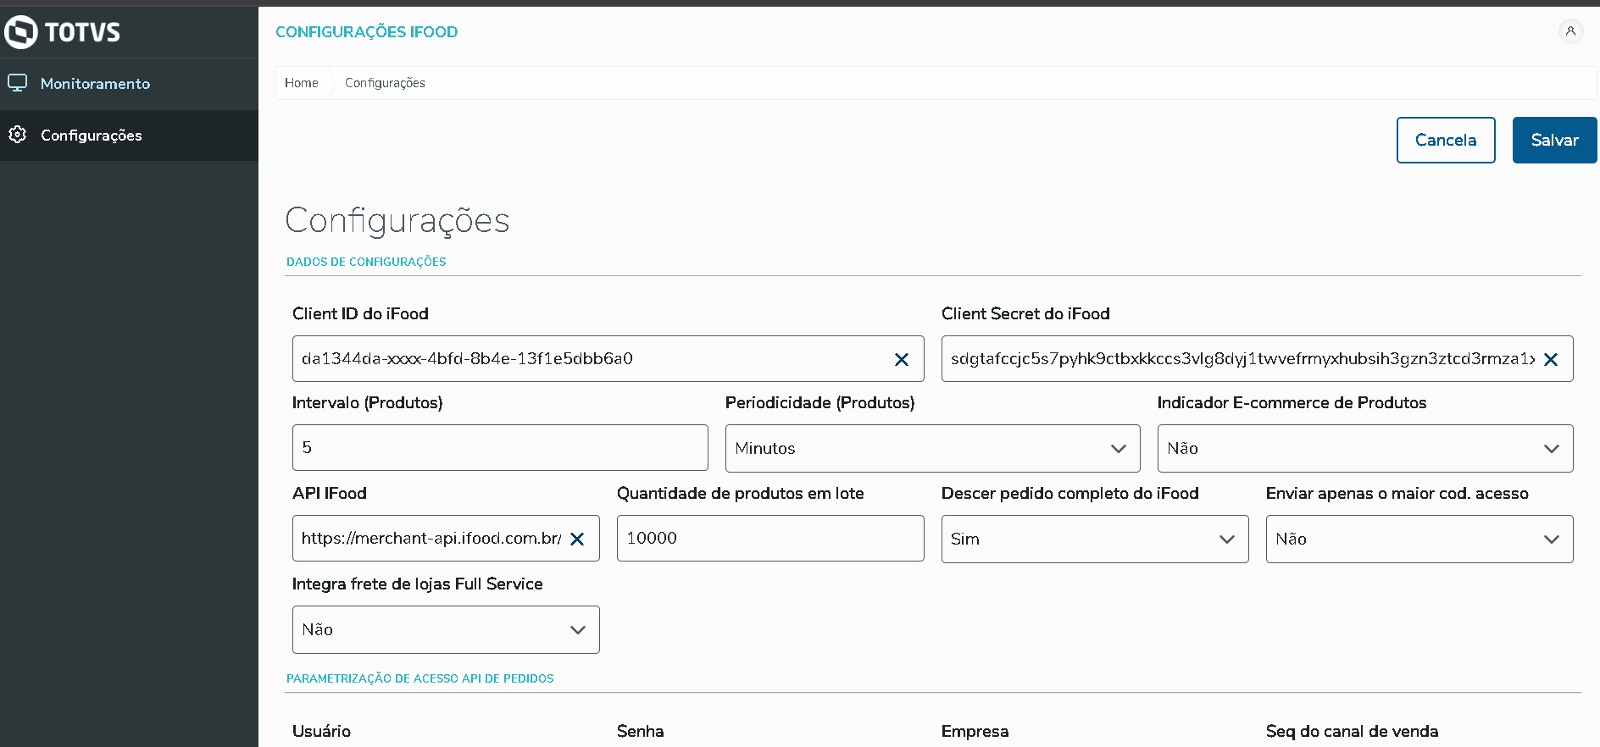
Task: Click the Quantidade de produtos em lote field
Action: 769,539
